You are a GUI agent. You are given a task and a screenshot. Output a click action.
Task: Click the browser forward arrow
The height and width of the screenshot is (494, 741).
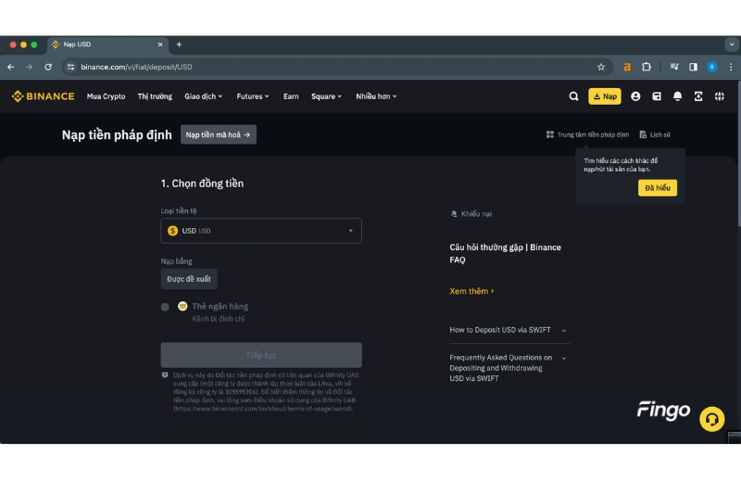pyautogui.click(x=30, y=67)
